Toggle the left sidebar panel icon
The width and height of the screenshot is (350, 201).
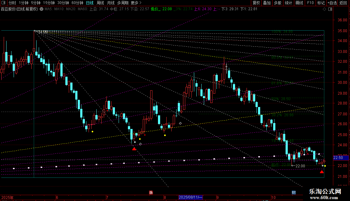click(3, 3)
